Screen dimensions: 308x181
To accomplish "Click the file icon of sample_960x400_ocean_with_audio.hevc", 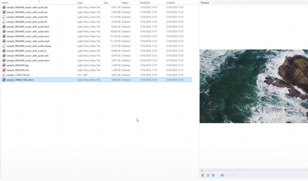I will click(x=4, y=27).
